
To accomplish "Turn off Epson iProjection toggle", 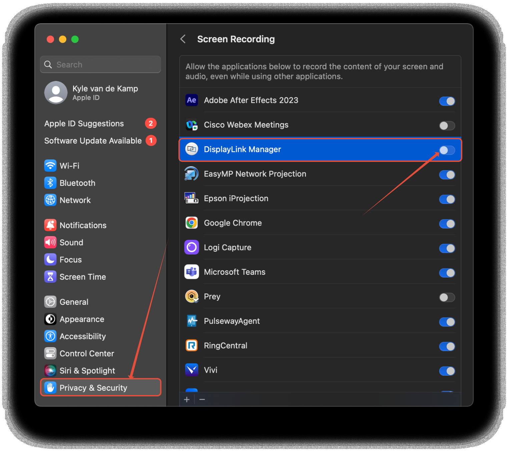I will tap(447, 199).
